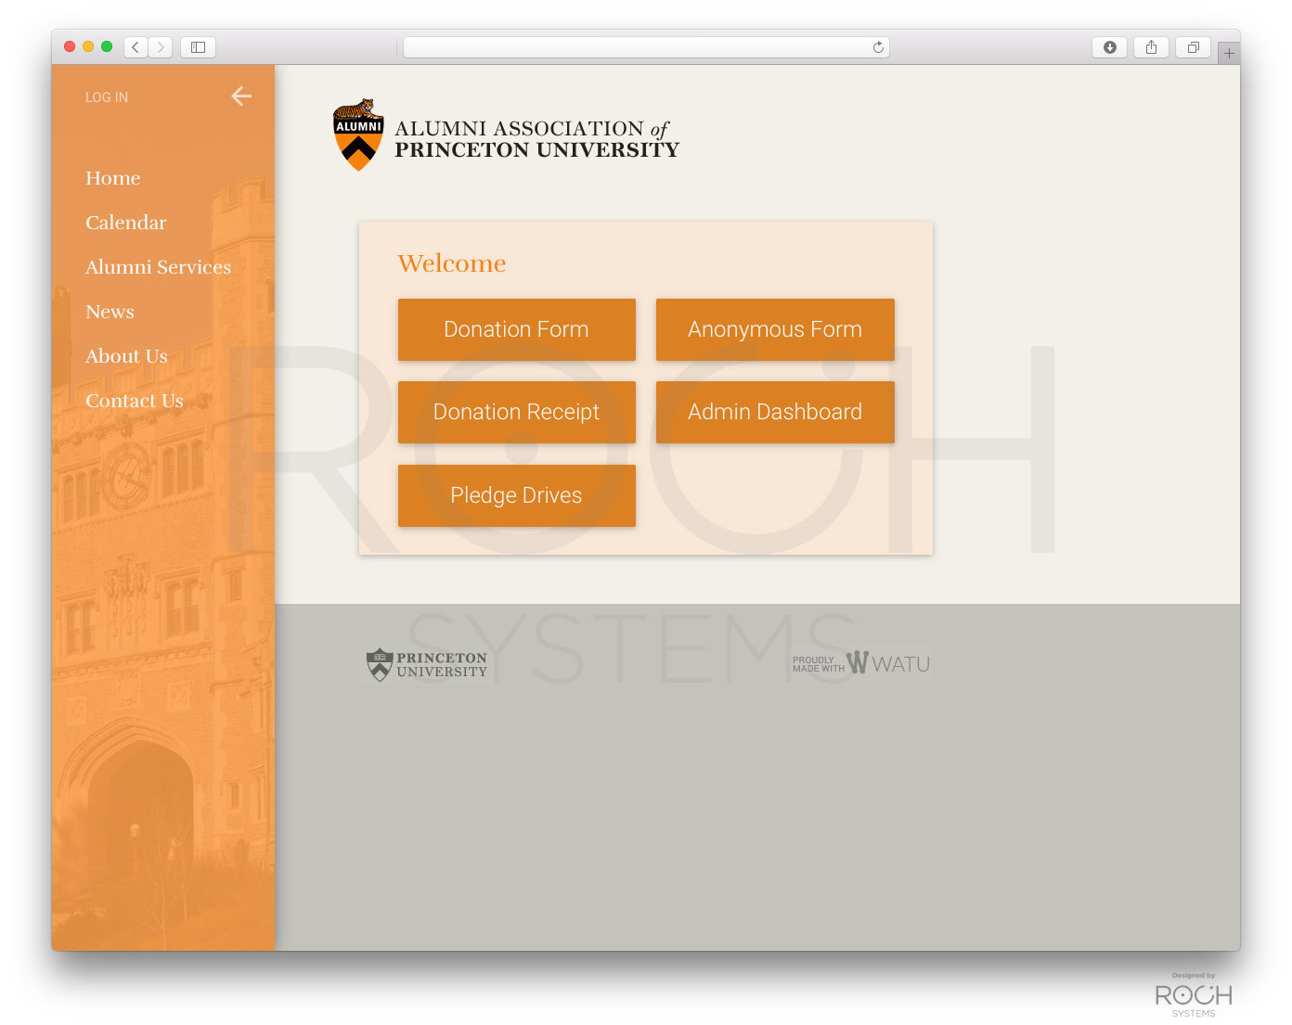This screenshot has height=1025, width=1292.
Task: Open the LOG IN link
Action: tap(107, 97)
